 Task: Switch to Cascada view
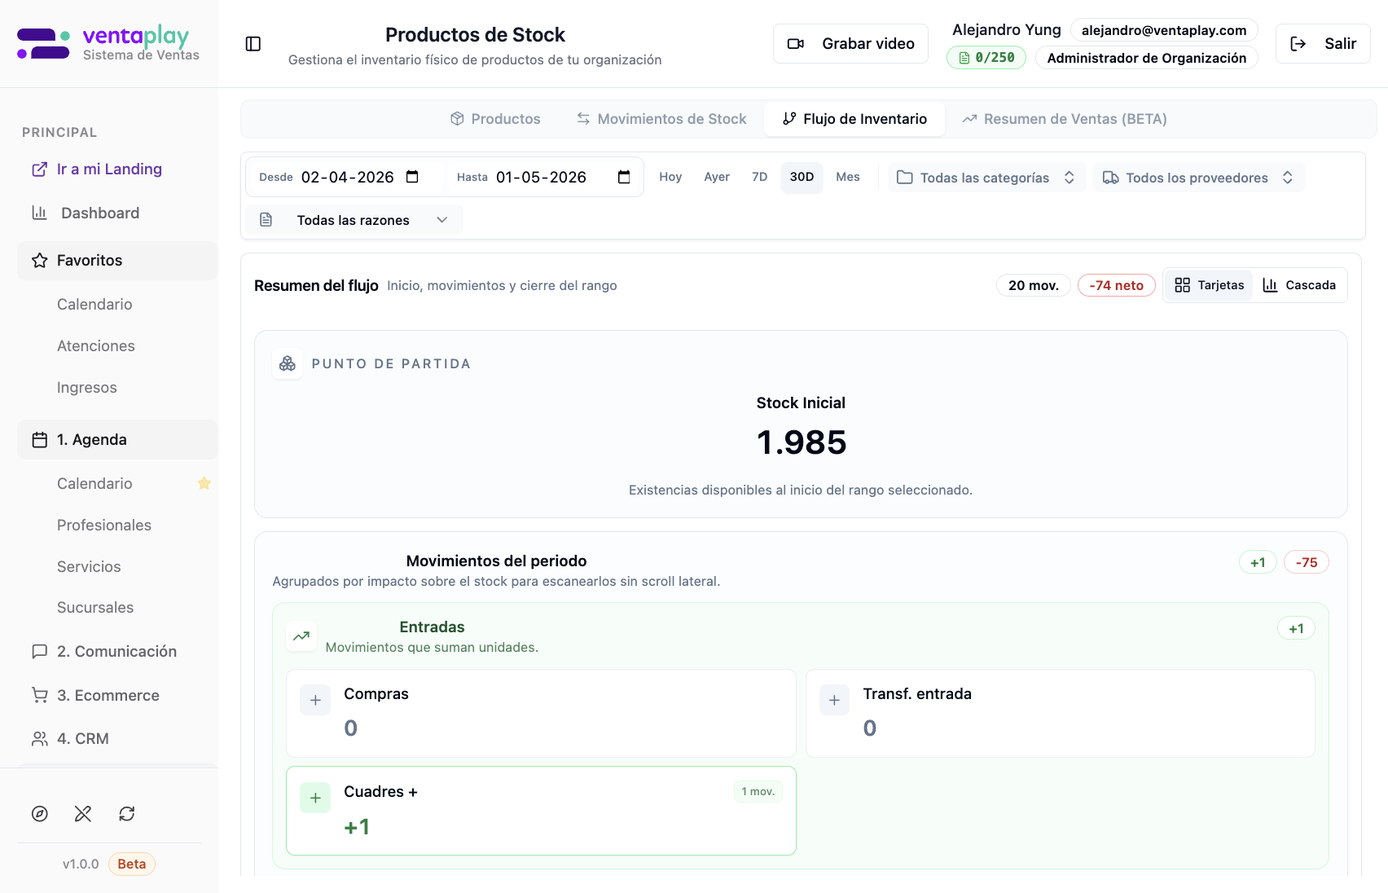point(1299,285)
